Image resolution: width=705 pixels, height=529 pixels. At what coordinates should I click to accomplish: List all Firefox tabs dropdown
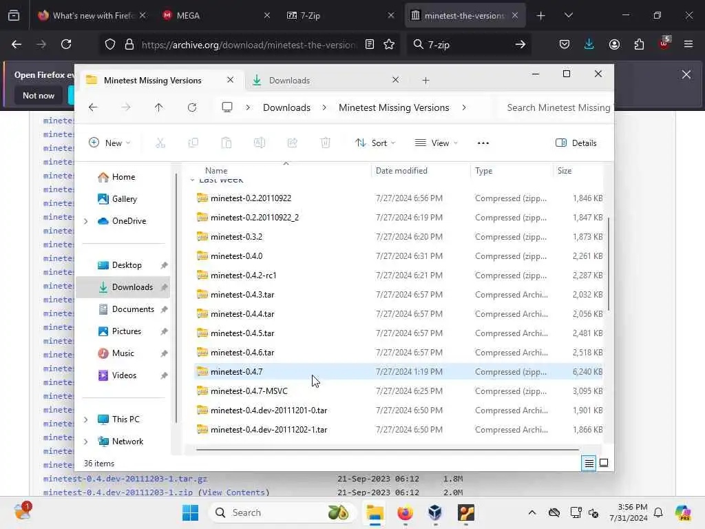[x=569, y=15]
